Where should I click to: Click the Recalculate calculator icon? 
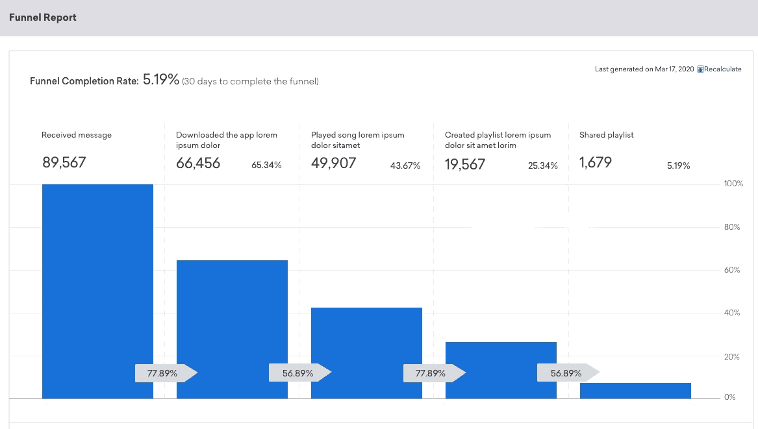tap(700, 69)
